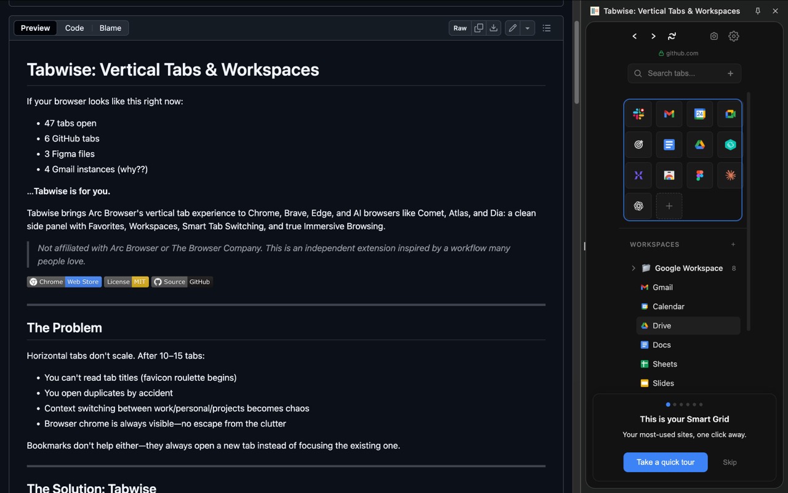Go forward in Tabwise side panel
Image resolution: width=788 pixels, height=493 pixels.
(653, 36)
